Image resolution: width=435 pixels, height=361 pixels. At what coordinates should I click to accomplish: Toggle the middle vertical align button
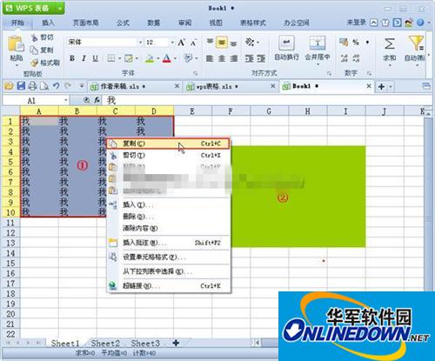[222, 43]
